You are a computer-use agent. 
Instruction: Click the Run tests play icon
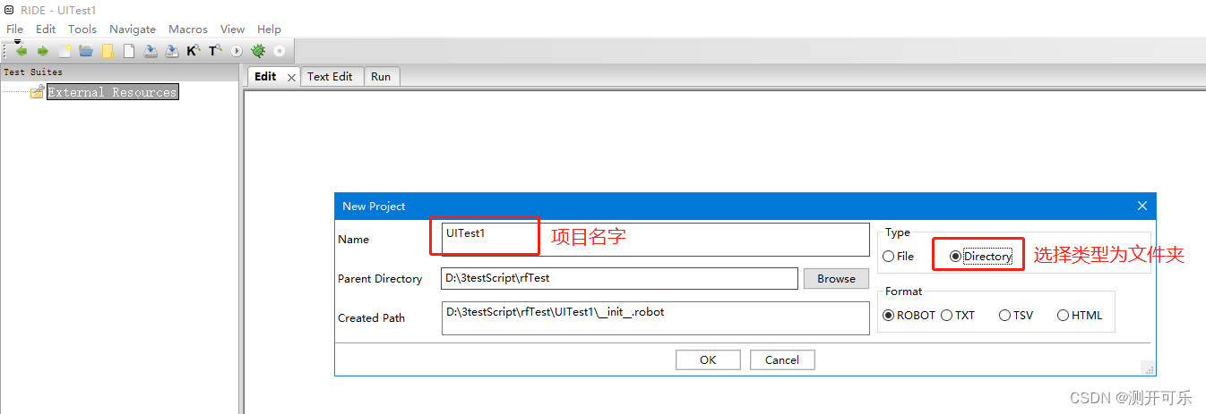click(x=237, y=51)
